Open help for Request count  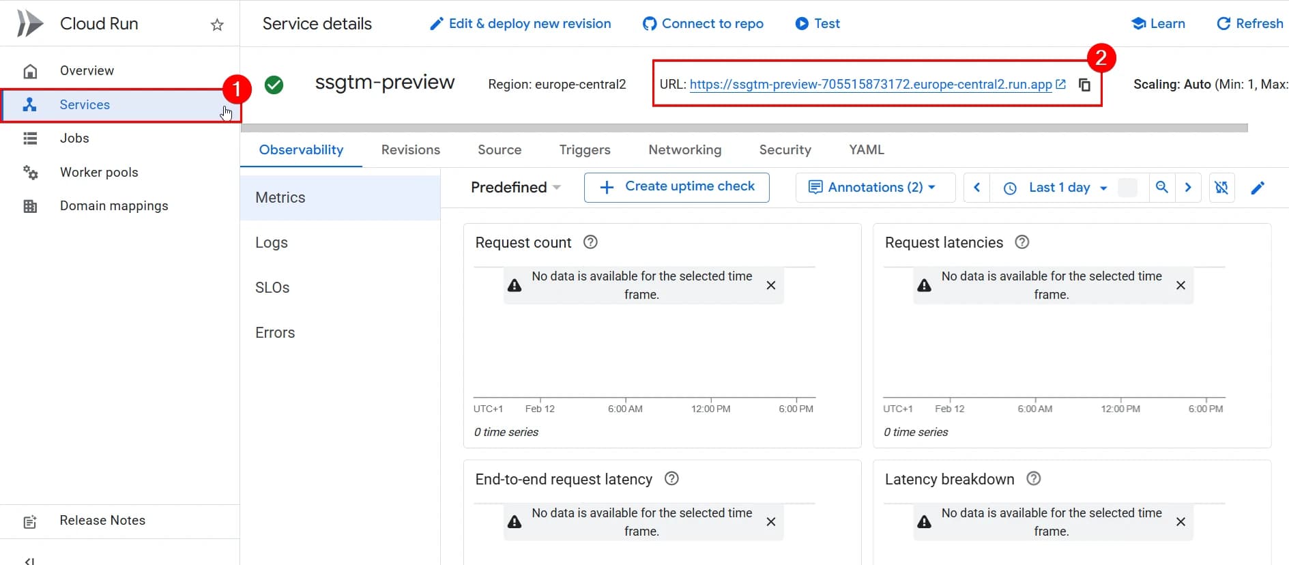click(591, 242)
